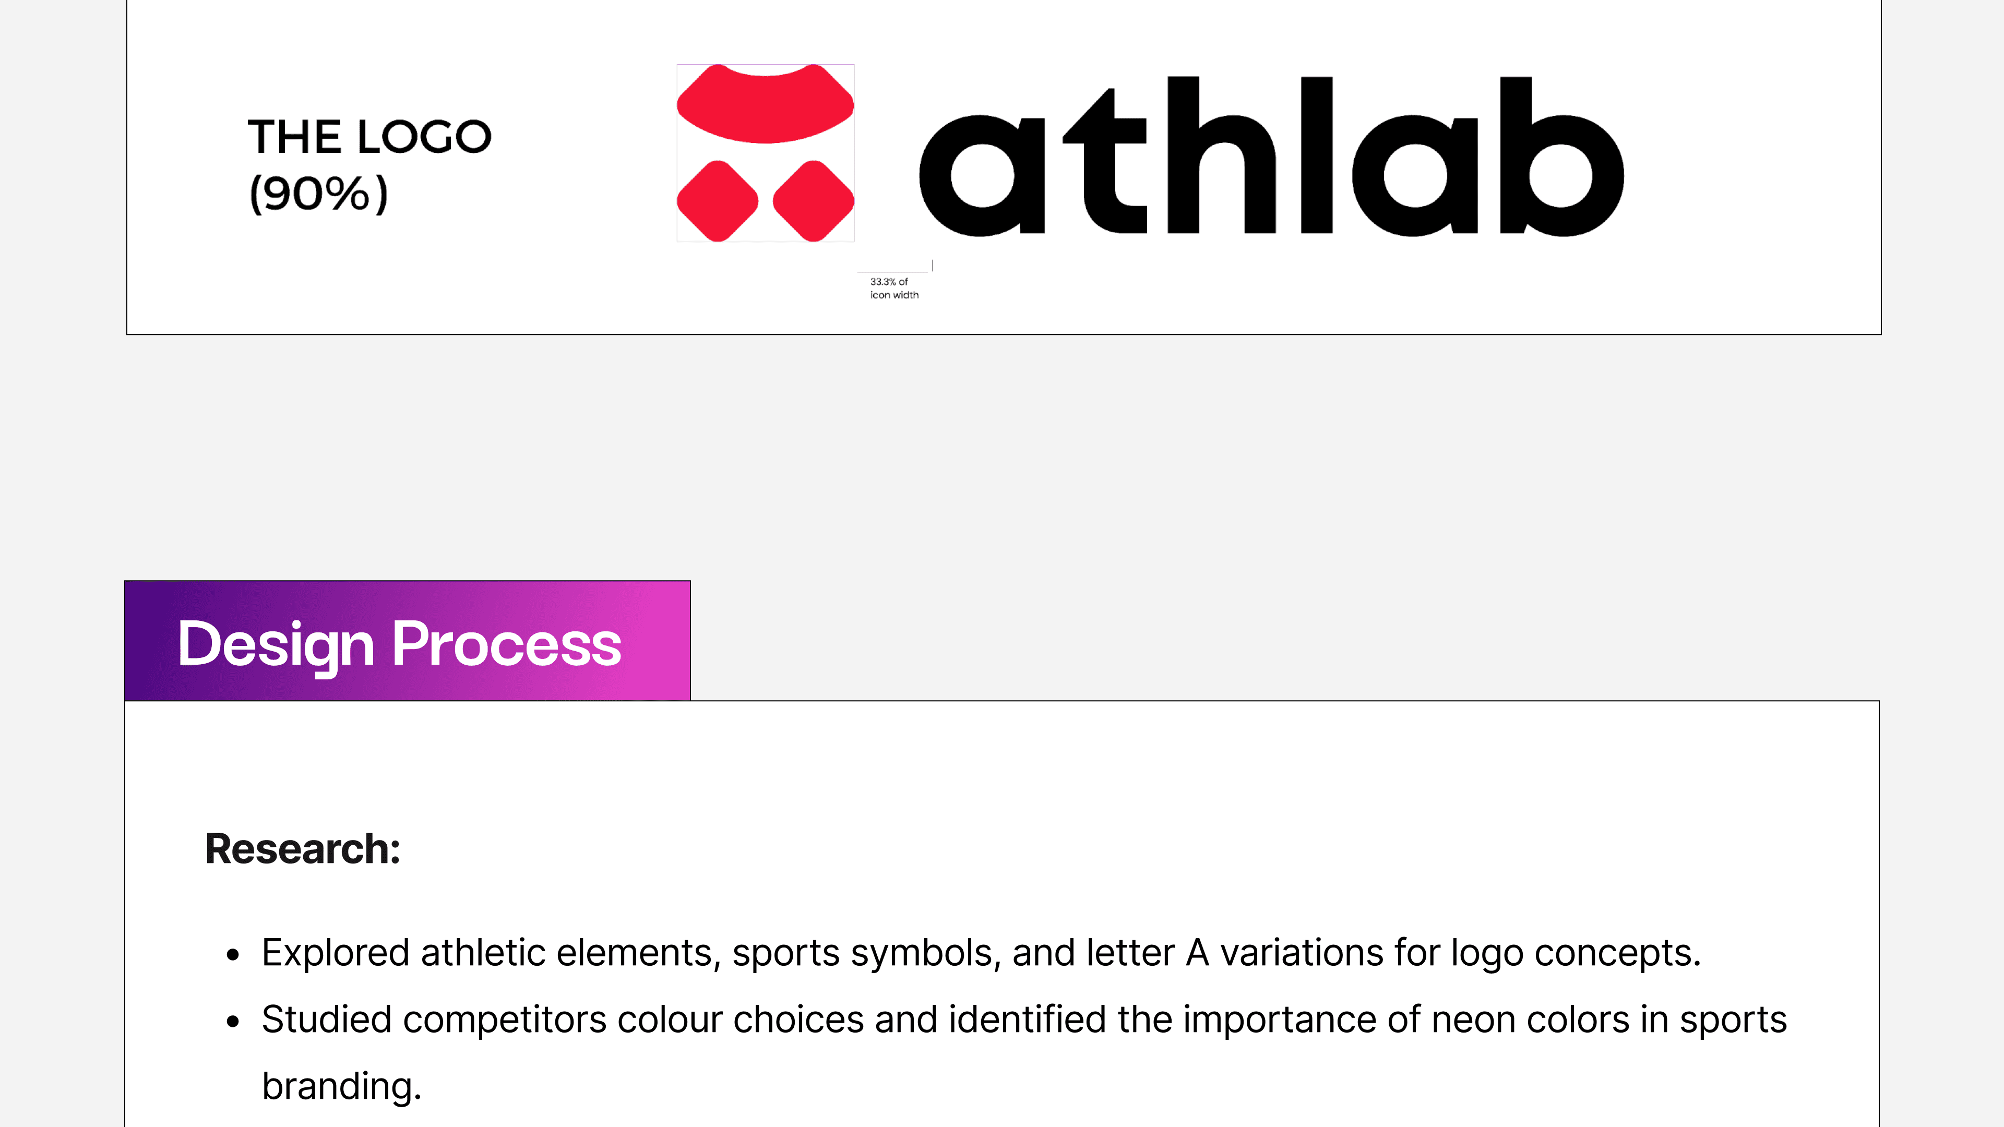Select the (90%) label under THE LOGO

click(318, 194)
